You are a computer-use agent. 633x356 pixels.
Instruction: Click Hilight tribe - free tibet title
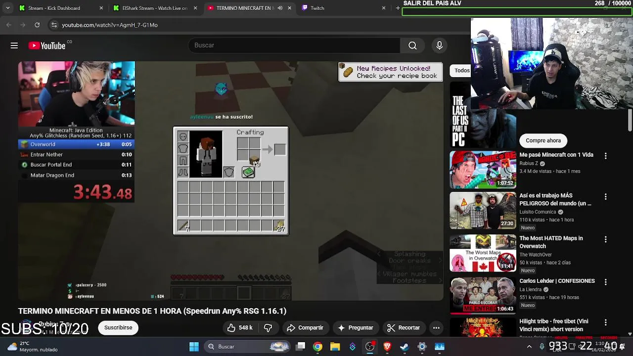click(x=554, y=325)
